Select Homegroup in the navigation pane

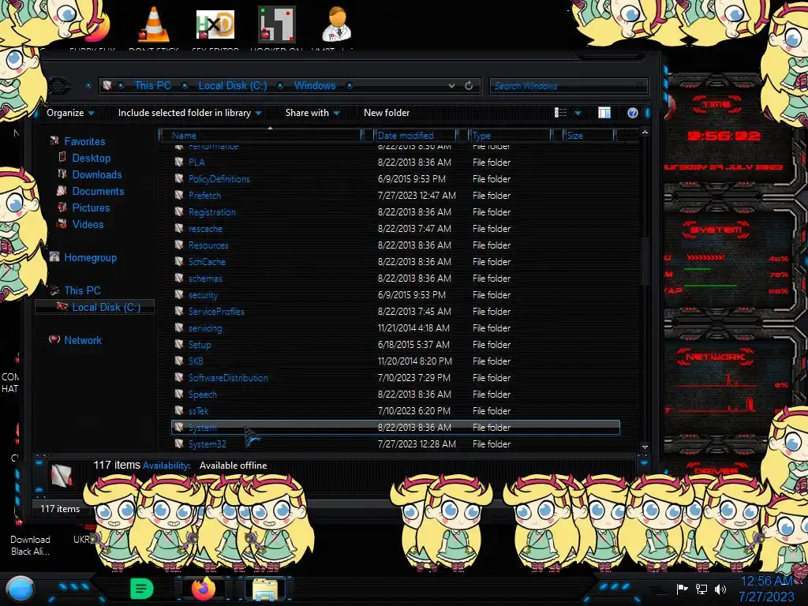click(x=90, y=258)
